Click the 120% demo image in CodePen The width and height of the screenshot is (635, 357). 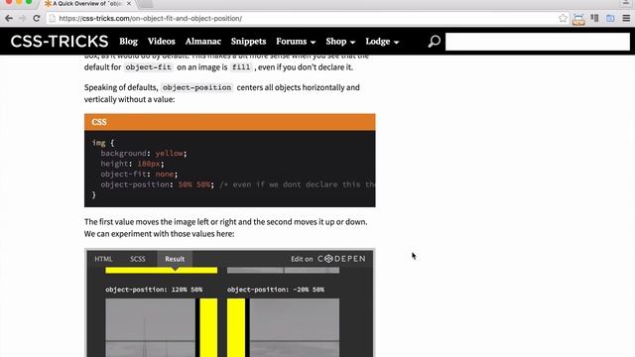(161, 328)
